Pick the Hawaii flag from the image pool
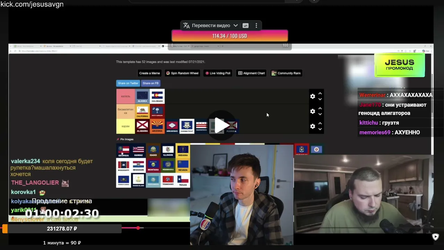The height and width of the screenshot is (250, 444). 138,151
